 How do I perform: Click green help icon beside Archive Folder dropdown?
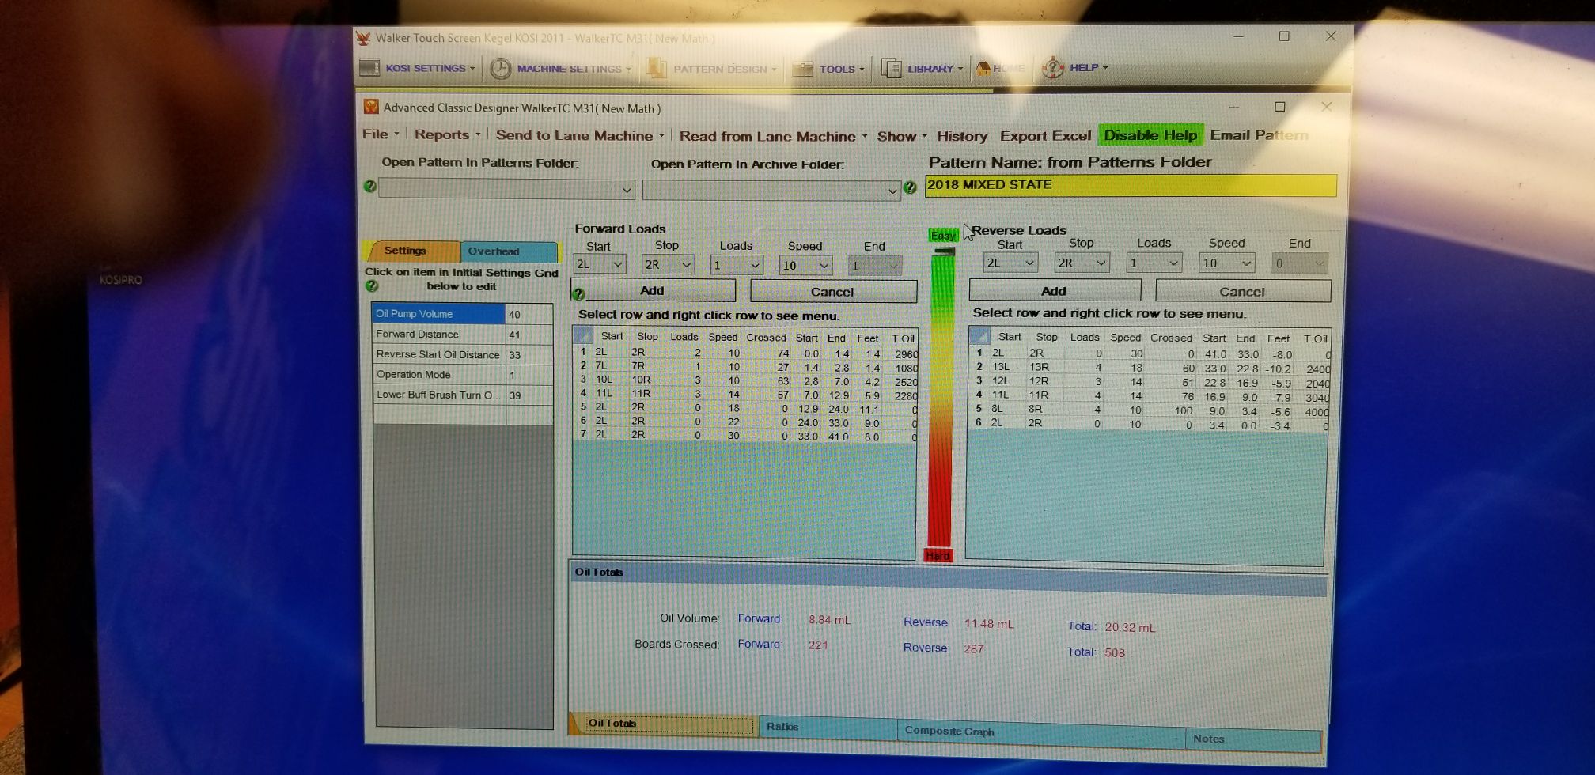910,187
